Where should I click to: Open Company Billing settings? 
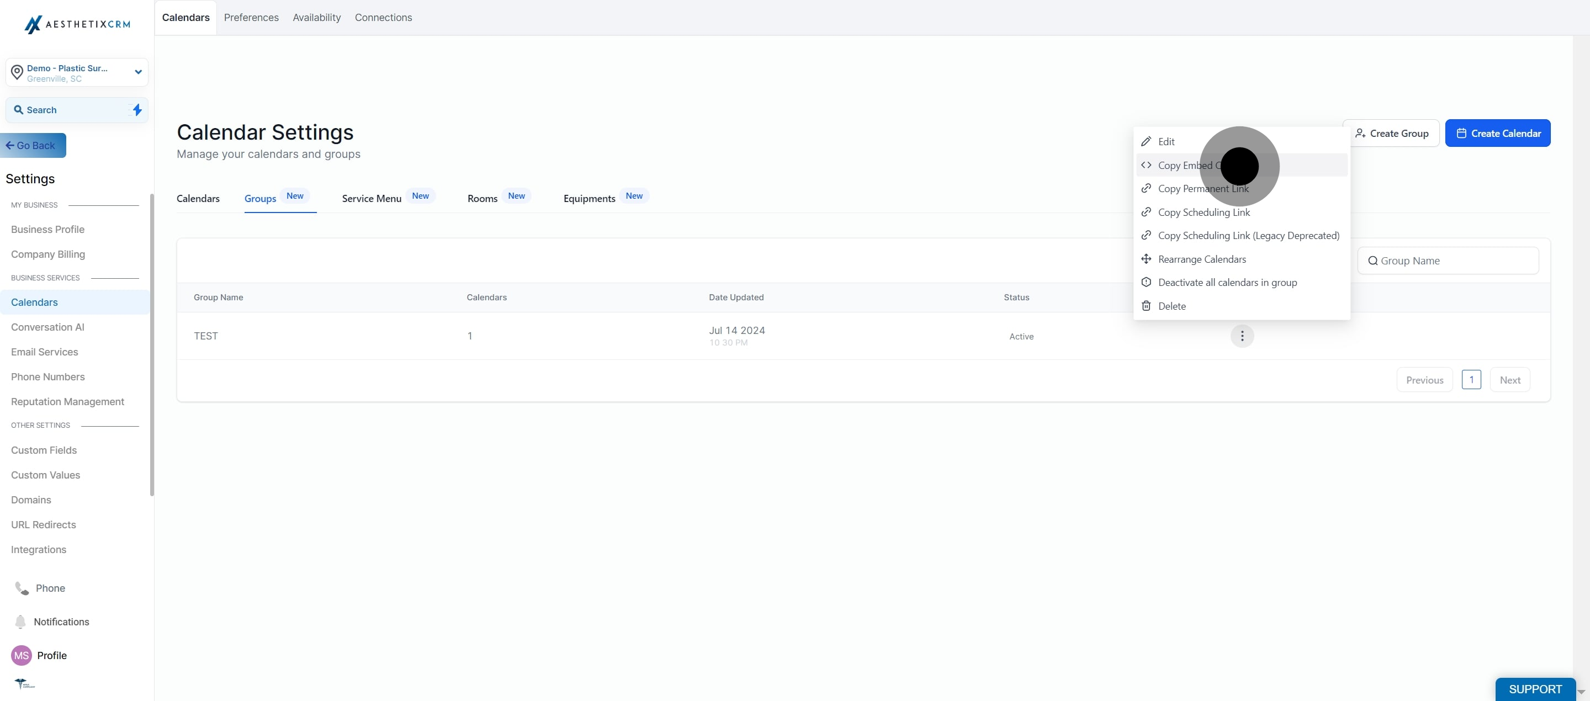[48, 254]
